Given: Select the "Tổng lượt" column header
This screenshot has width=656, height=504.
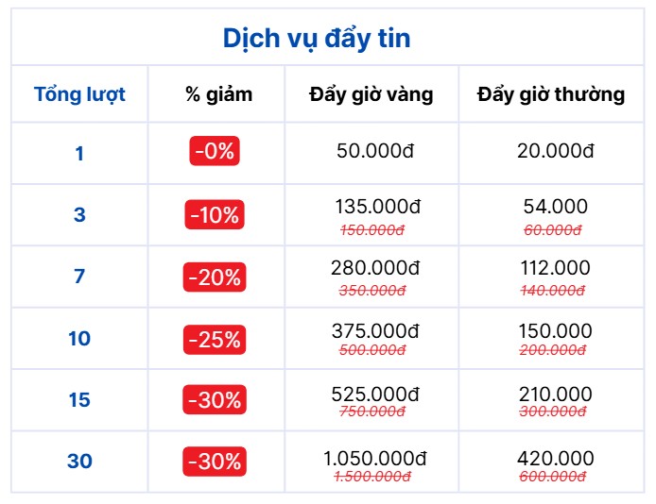Looking at the screenshot, I should [79, 94].
